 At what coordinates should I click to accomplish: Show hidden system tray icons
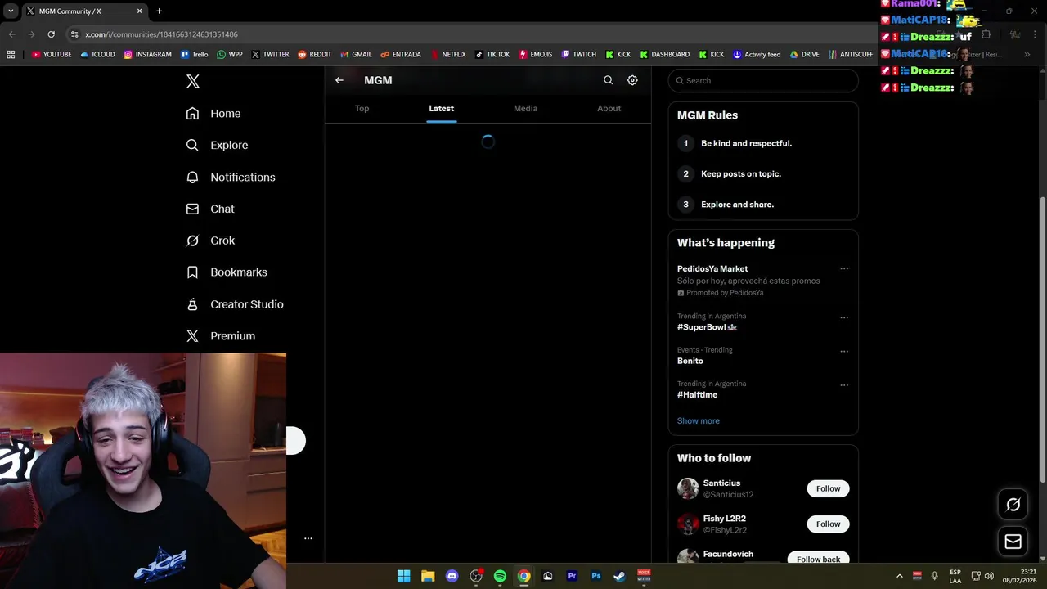899,576
